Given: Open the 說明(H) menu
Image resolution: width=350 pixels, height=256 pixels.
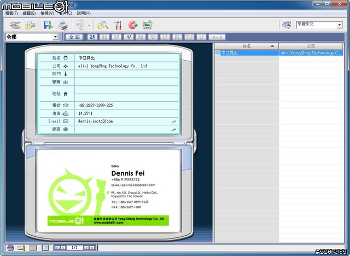Looking at the screenshot, I should click(x=84, y=13).
